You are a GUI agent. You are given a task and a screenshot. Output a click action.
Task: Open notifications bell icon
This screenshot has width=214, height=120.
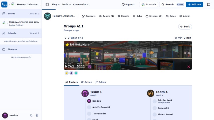coord(31,115)
